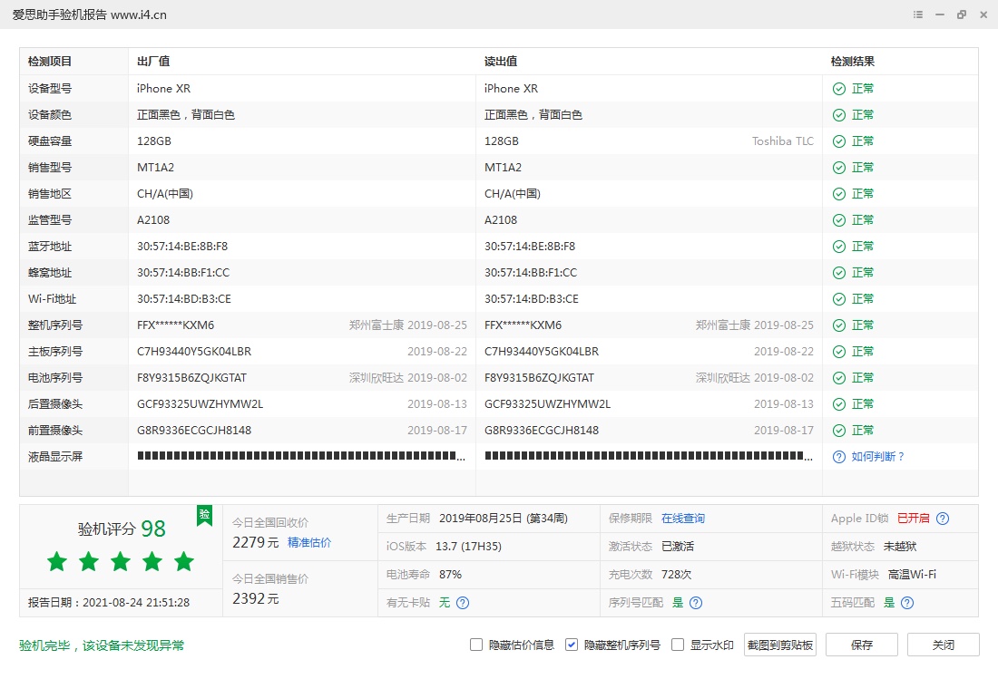The image size is (998, 679).
Task: Click the 2392 元 sale price
Action: click(256, 598)
